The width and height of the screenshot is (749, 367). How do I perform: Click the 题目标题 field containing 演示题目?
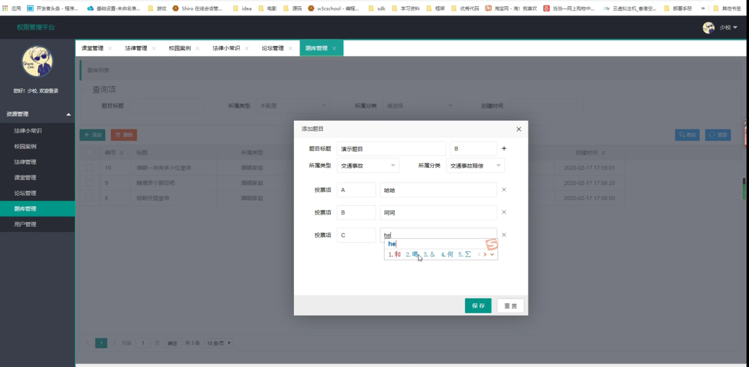(x=391, y=149)
